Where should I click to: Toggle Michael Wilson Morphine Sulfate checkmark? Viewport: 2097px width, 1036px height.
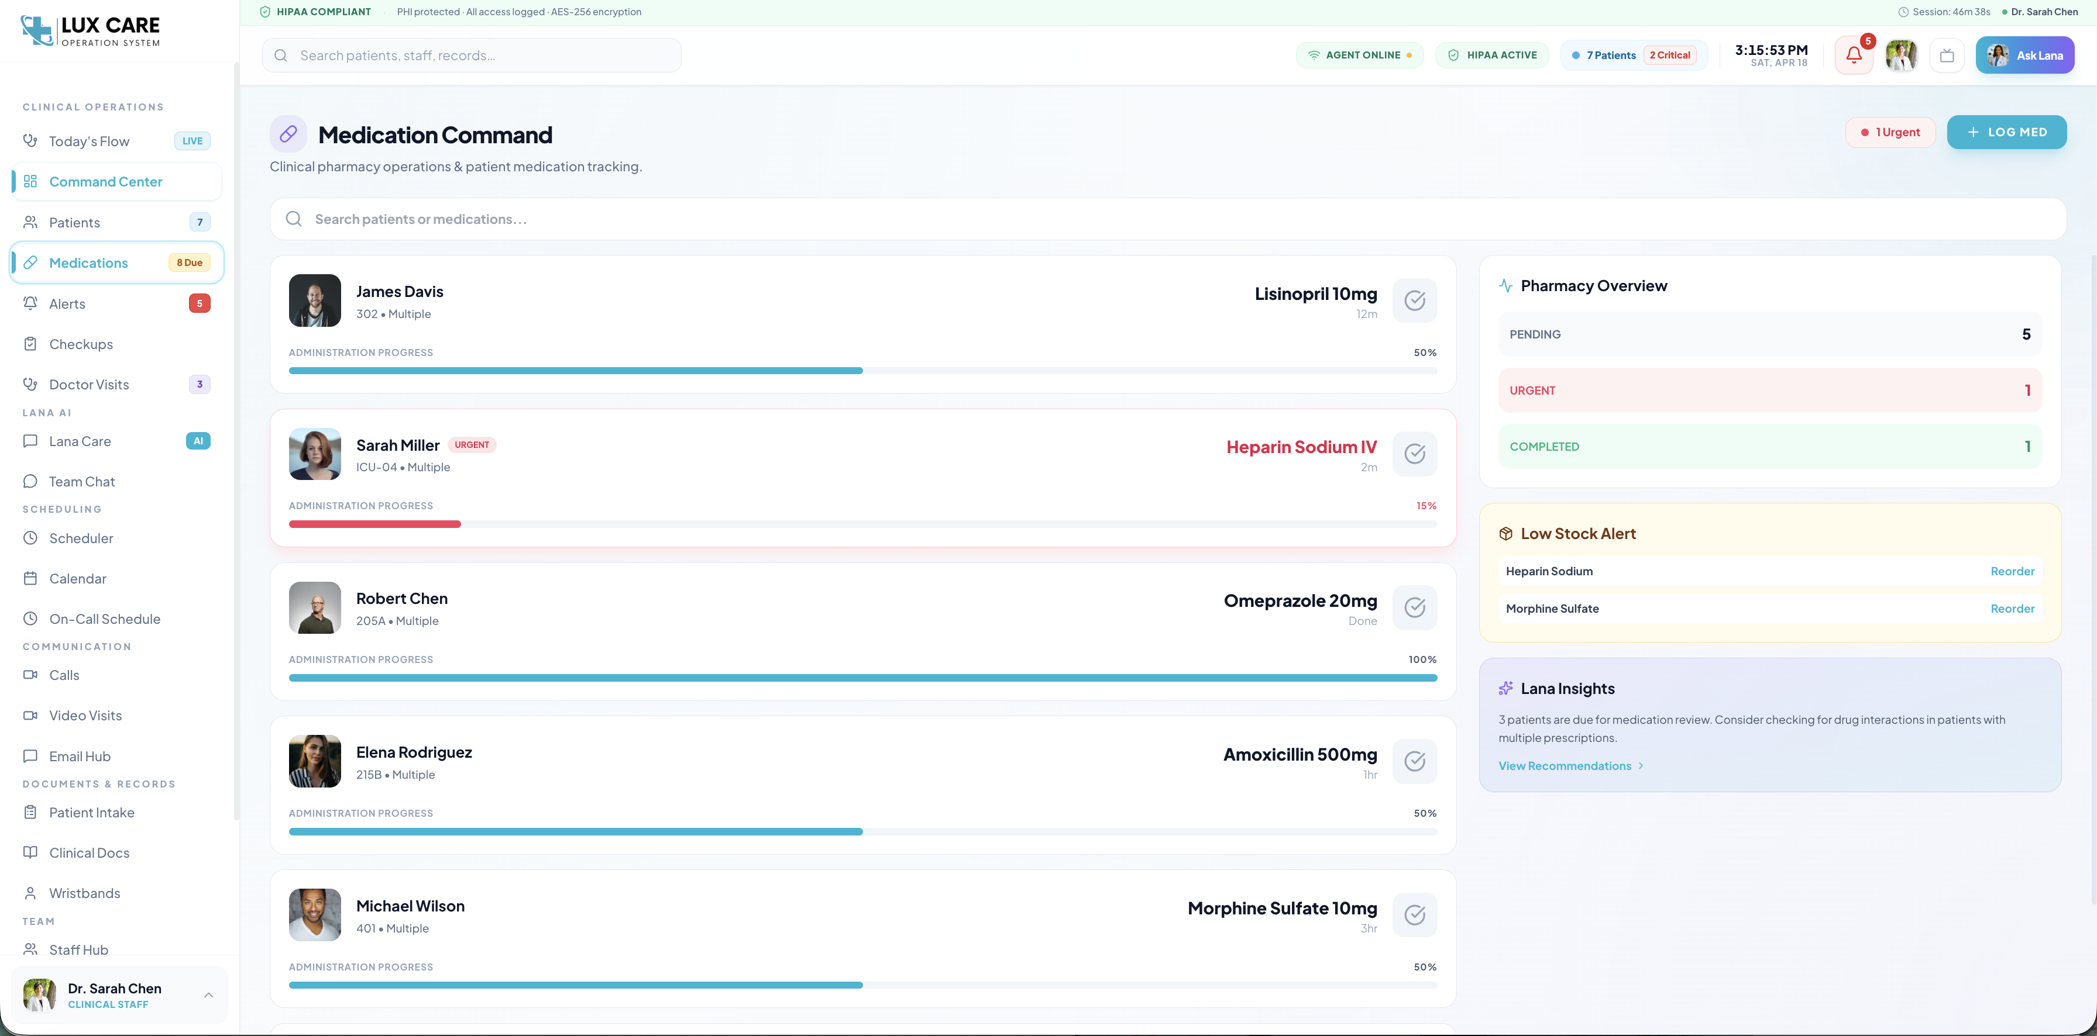click(x=1415, y=915)
